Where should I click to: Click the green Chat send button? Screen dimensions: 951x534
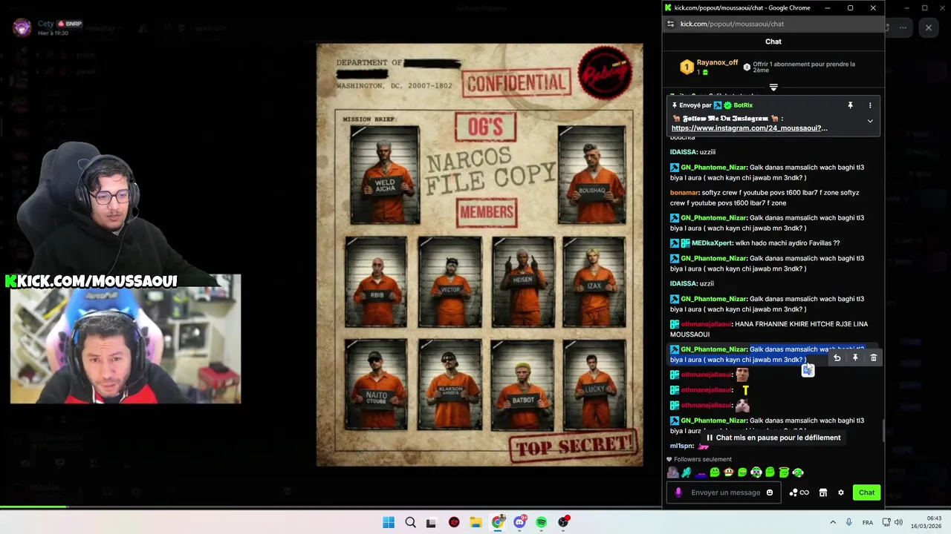tap(866, 492)
